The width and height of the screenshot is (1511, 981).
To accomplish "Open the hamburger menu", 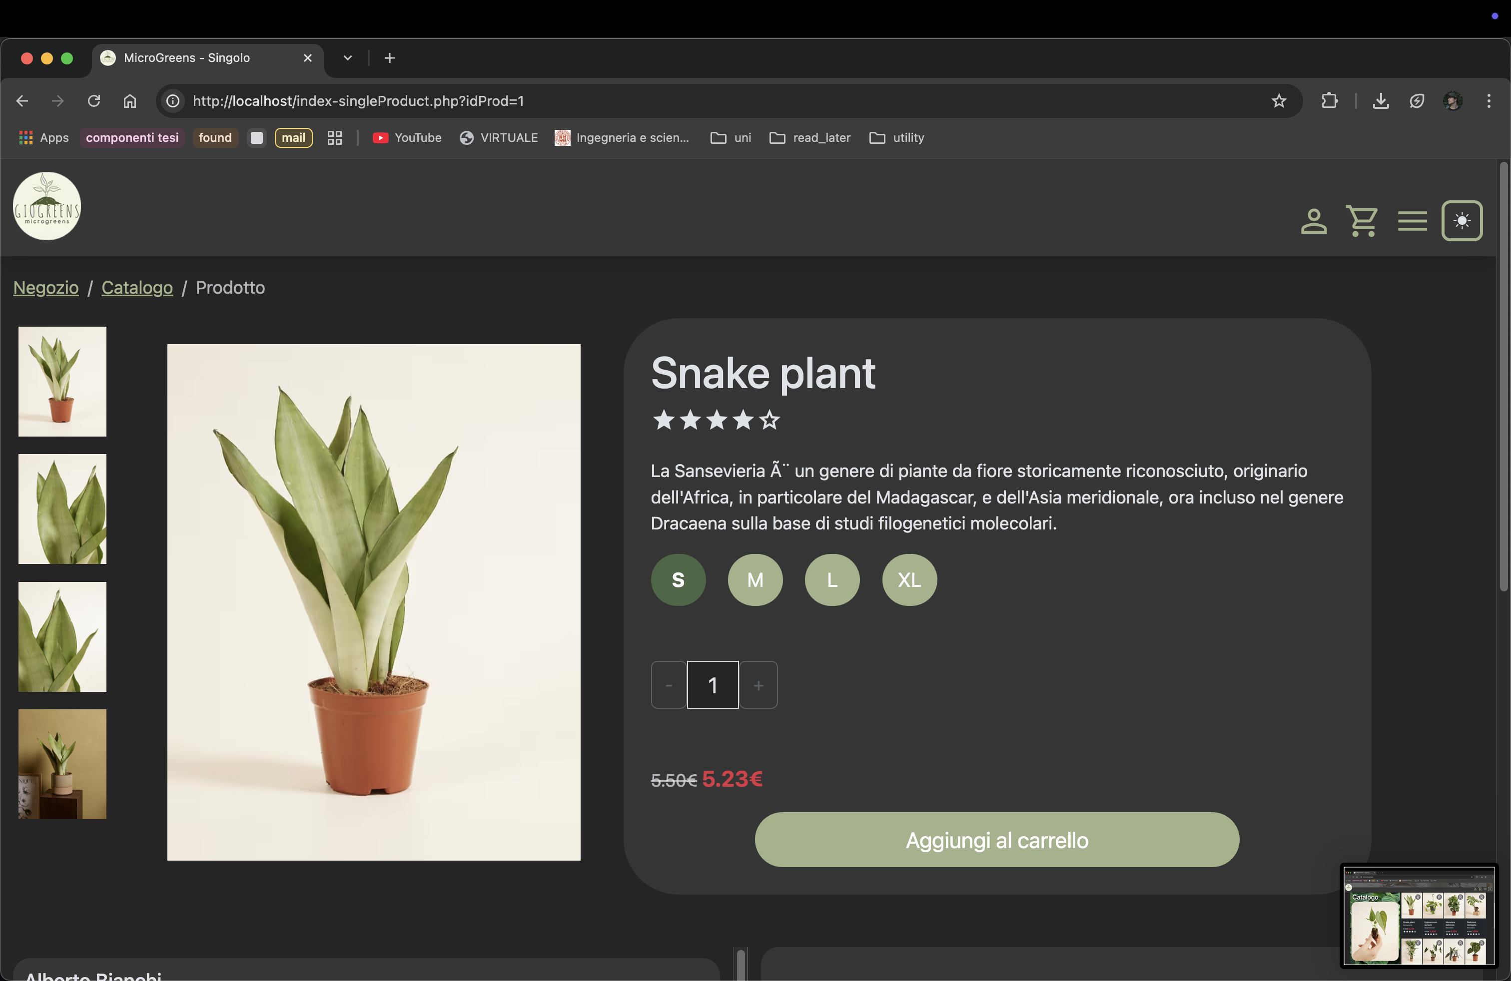I will [x=1412, y=221].
